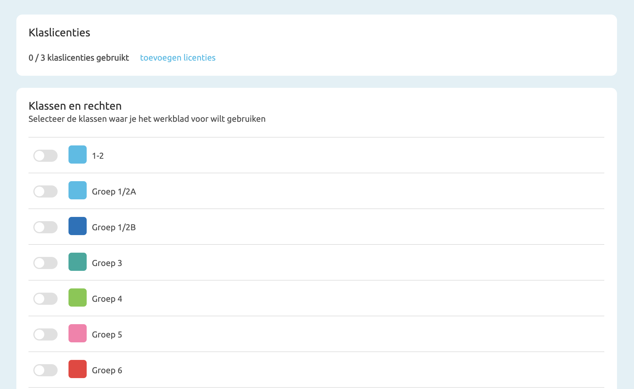Click the Klassen en rechten heading

click(75, 106)
